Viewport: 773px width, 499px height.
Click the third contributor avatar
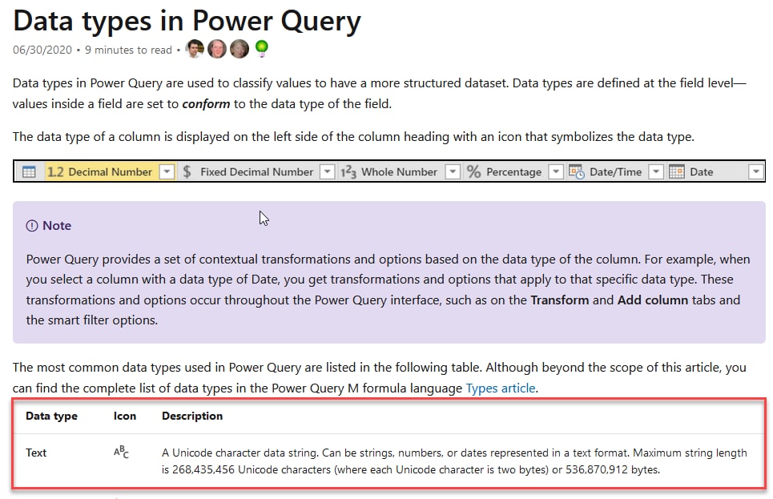[239, 49]
